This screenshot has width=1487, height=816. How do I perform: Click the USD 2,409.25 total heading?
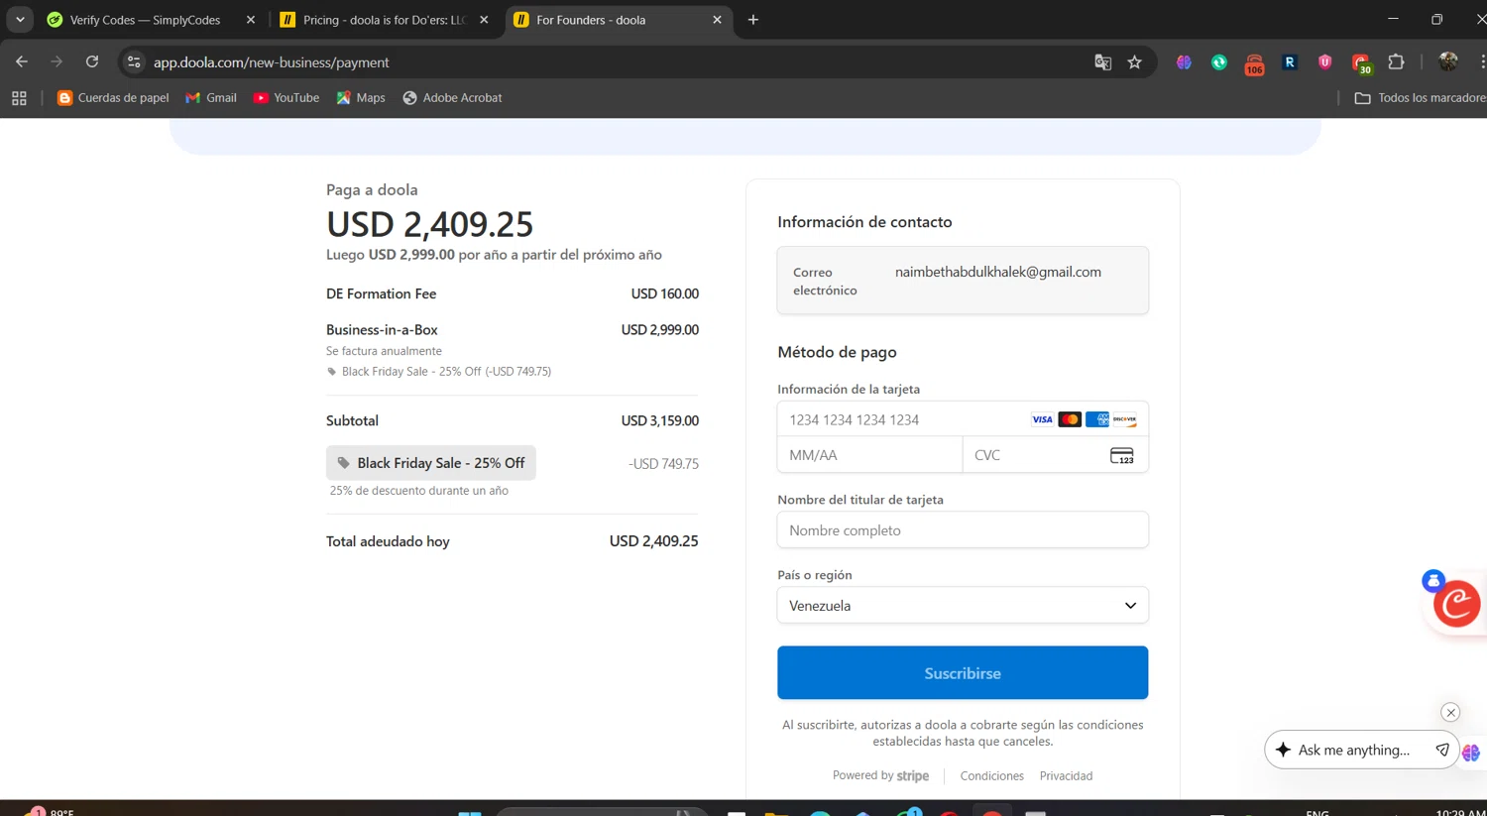click(x=430, y=225)
